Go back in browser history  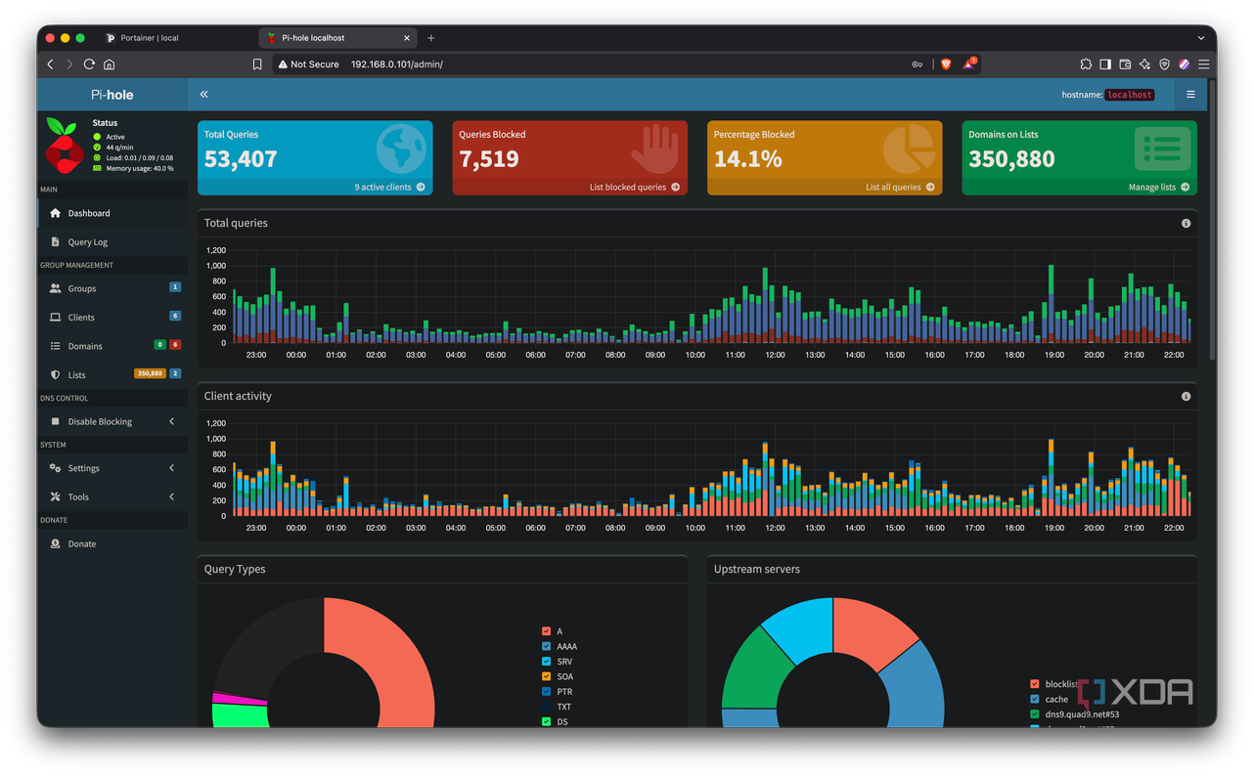pyautogui.click(x=51, y=65)
